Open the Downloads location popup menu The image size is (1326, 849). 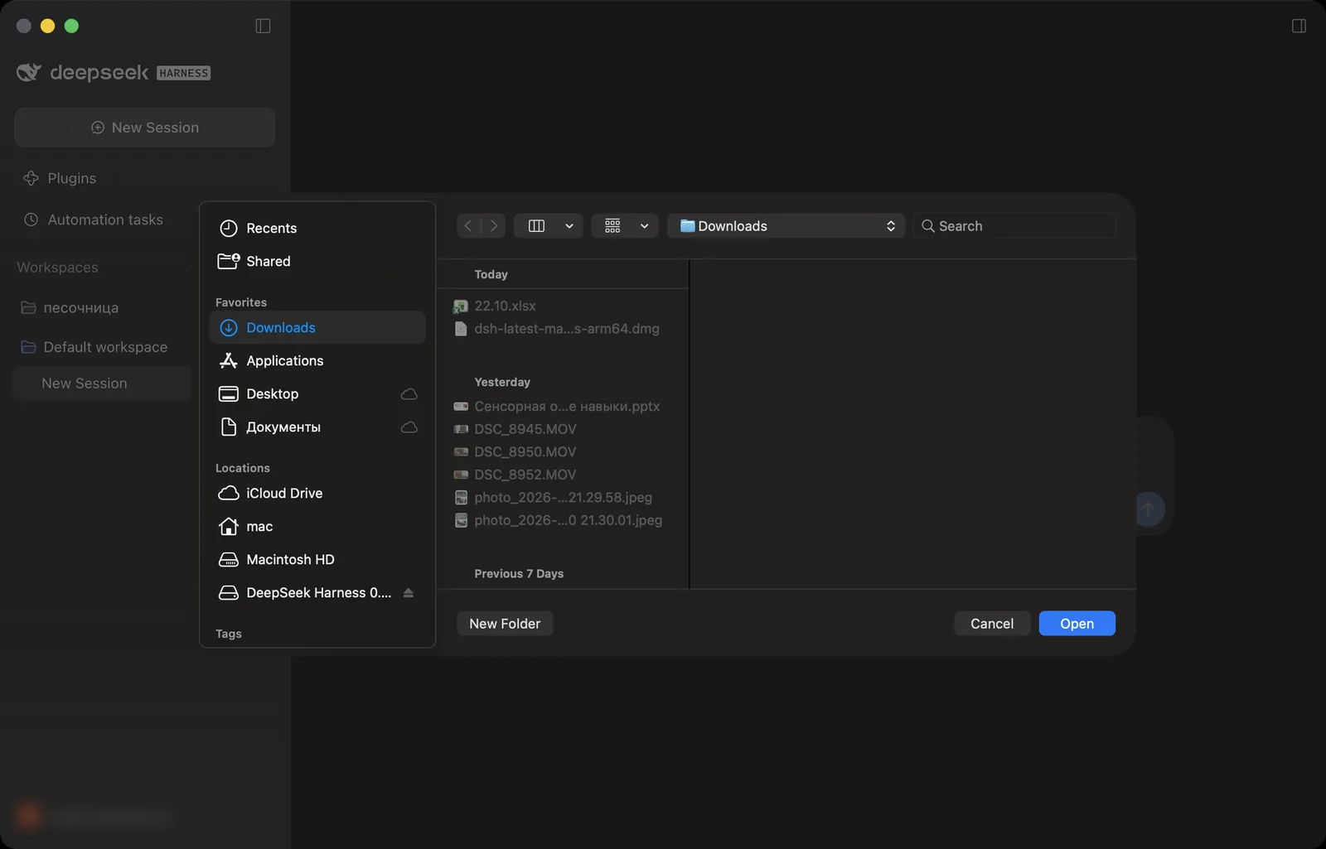point(786,226)
